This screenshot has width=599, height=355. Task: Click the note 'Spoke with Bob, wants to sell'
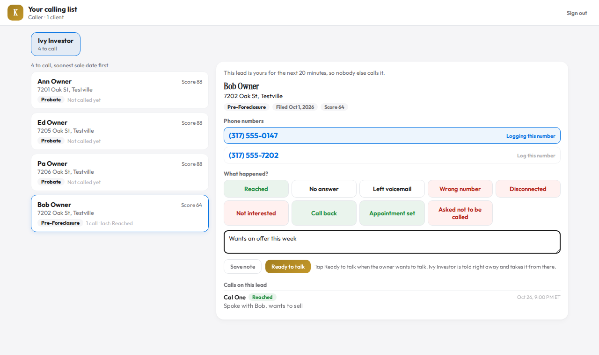(263, 306)
